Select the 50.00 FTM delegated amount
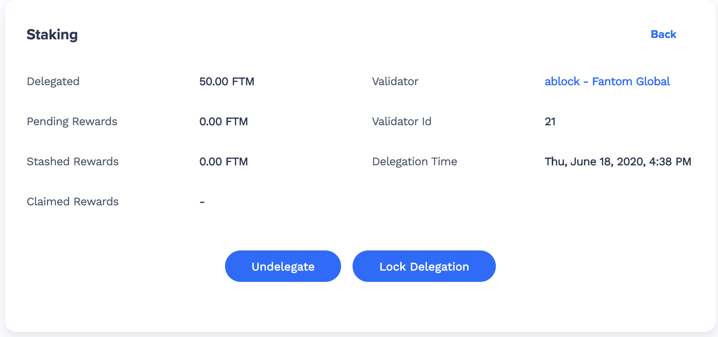Image resolution: width=718 pixels, height=337 pixels. point(227,82)
